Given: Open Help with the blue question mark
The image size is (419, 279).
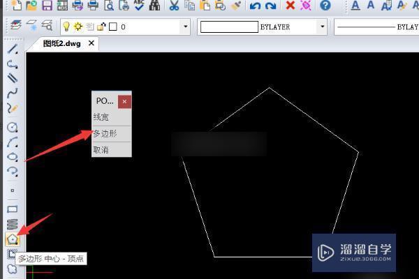Looking at the screenshot, I should coord(325,5).
